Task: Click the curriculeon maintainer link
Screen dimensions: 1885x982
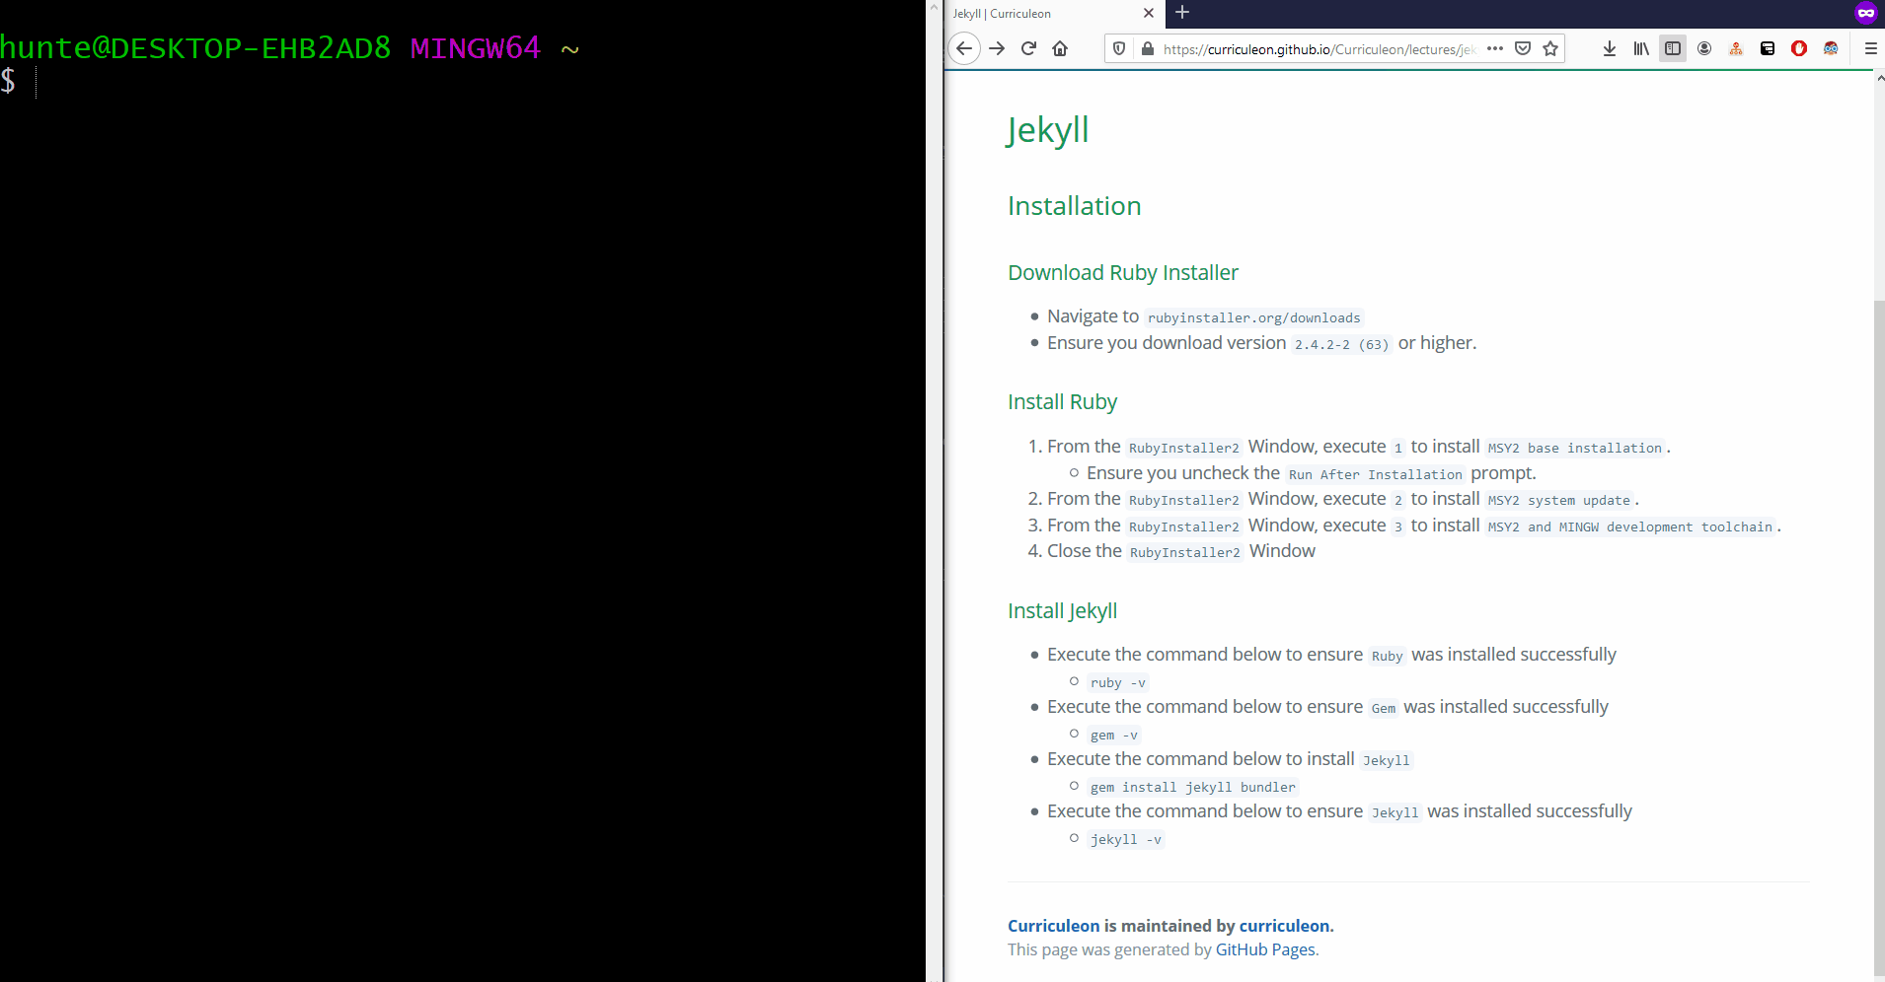Action: (1284, 925)
